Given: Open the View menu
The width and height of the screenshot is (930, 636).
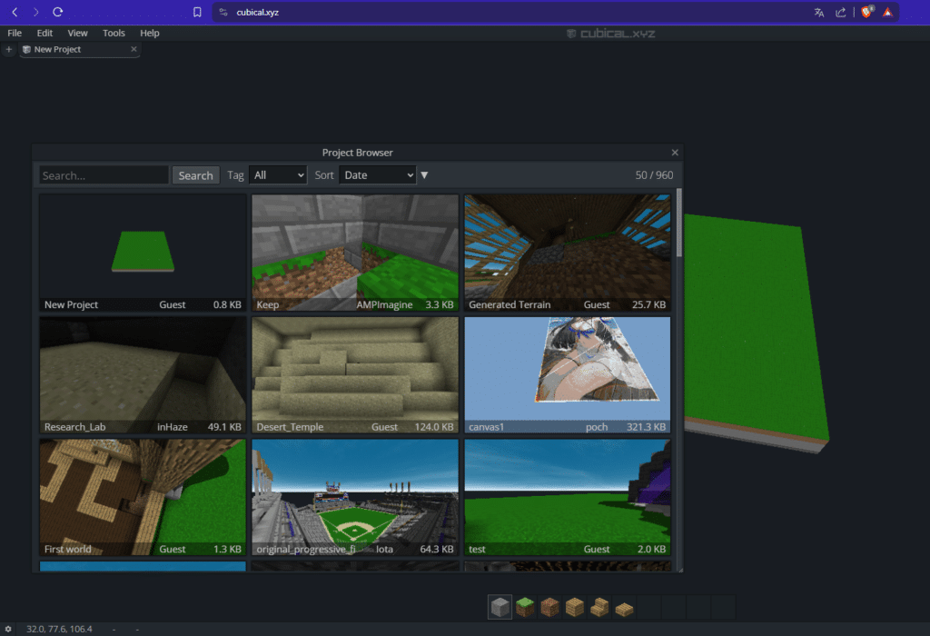Looking at the screenshot, I should pyautogui.click(x=77, y=34).
